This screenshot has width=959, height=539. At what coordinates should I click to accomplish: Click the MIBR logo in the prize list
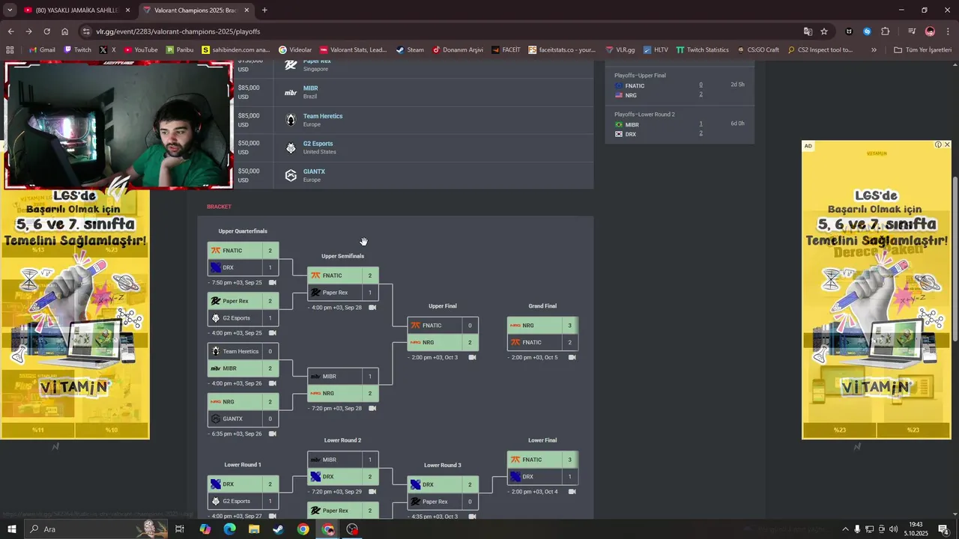pyautogui.click(x=291, y=92)
